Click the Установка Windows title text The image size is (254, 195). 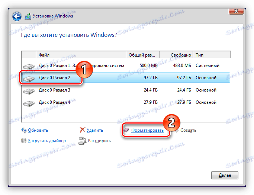pyautogui.click(x=53, y=16)
